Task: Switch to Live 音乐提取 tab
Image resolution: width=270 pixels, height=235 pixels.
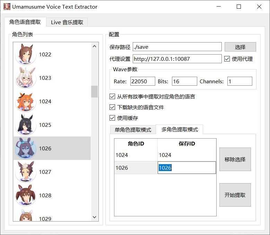Action: (x=67, y=22)
